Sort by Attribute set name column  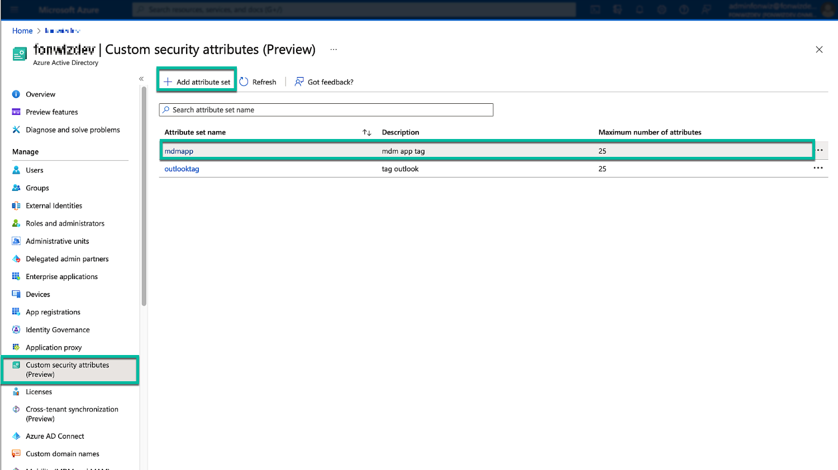(366, 132)
